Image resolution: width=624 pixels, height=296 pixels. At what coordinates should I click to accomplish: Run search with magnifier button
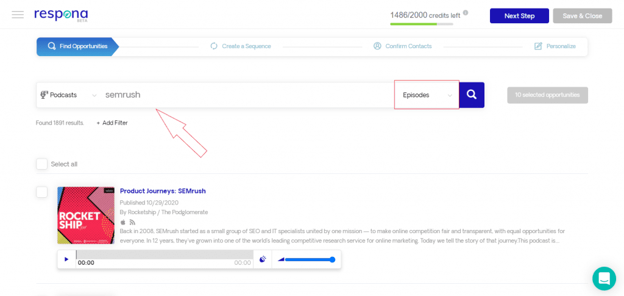coord(472,95)
